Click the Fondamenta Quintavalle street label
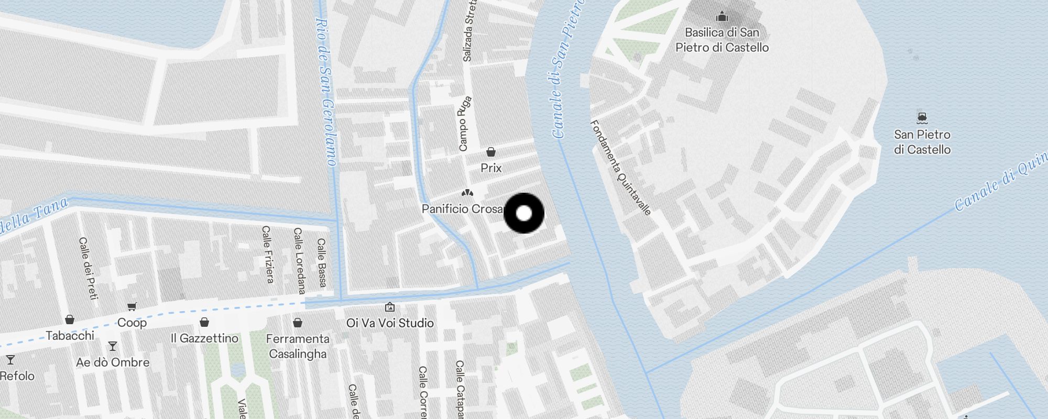The image size is (1048, 419). coord(621,168)
